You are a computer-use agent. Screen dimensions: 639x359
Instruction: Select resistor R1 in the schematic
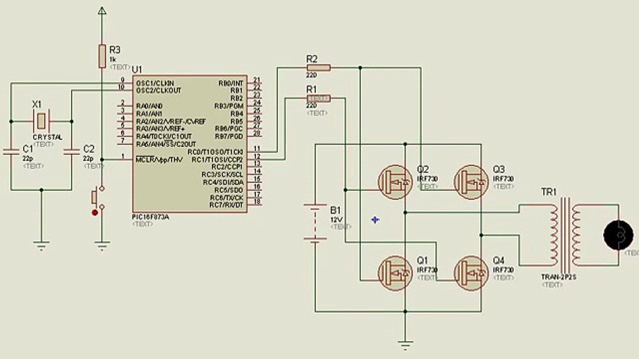pos(318,99)
